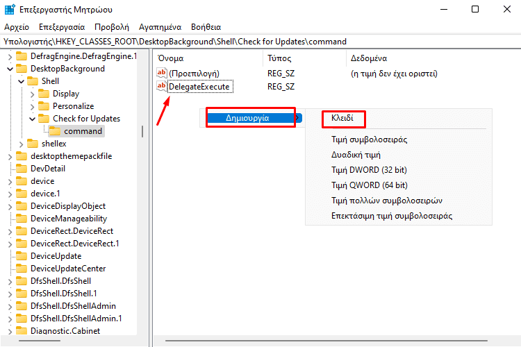Expand the desktopthemepackfile key

(10, 157)
